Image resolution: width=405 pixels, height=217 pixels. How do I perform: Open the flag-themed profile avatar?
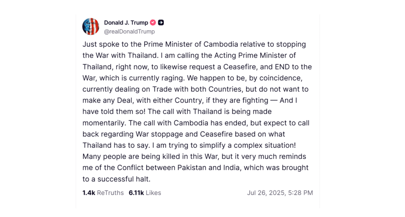(91, 26)
